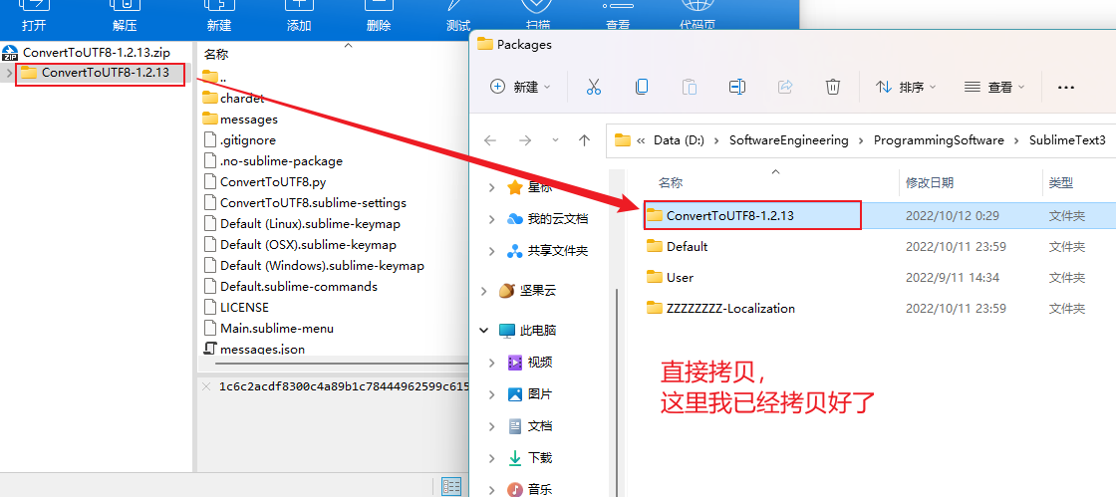Open the recent locations chevron
This screenshot has height=497, width=1116.
coord(557,140)
